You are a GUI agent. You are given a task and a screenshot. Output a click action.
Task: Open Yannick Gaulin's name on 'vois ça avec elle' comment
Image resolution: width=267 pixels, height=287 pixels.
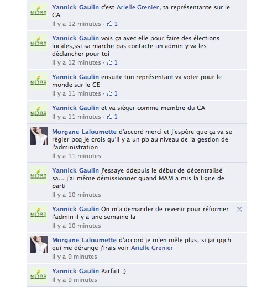(x=75, y=38)
